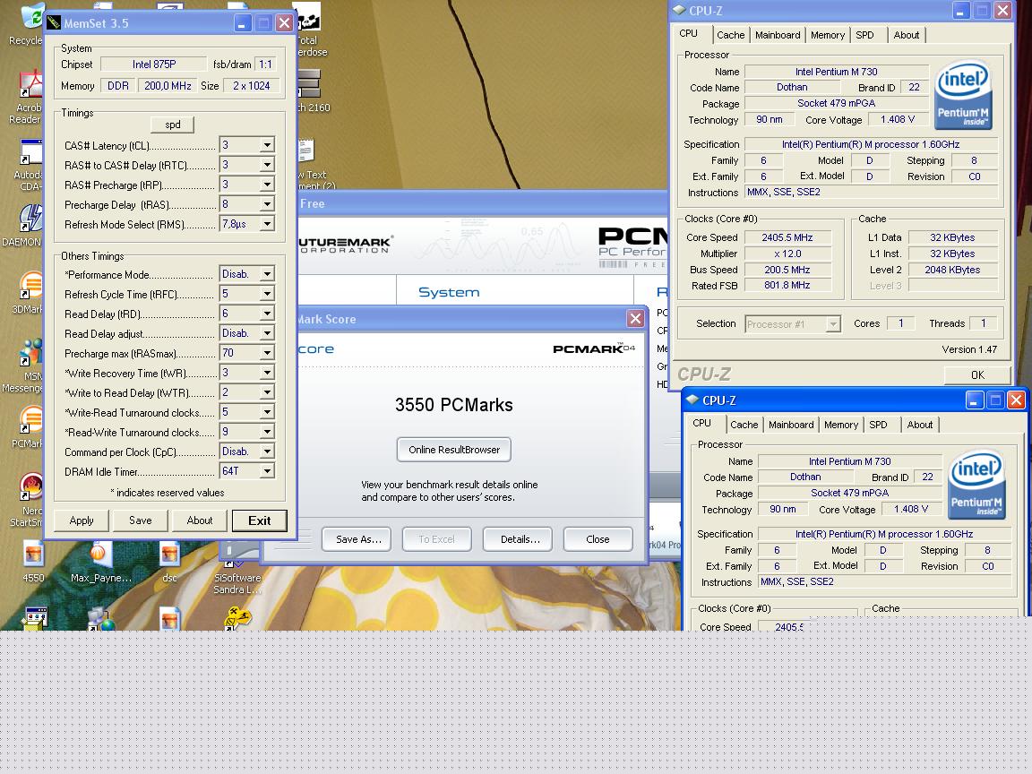Open Mainboard tab in lower CPU-Z

point(790,425)
